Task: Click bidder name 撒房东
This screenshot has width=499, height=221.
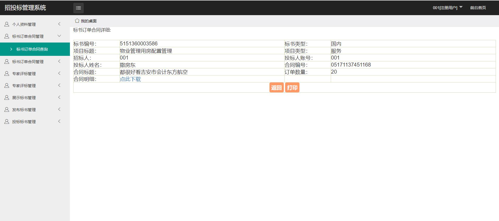Action: (x=128, y=65)
